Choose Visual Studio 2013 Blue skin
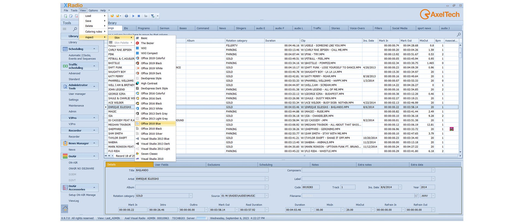The image size is (524, 224). click(155, 139)
